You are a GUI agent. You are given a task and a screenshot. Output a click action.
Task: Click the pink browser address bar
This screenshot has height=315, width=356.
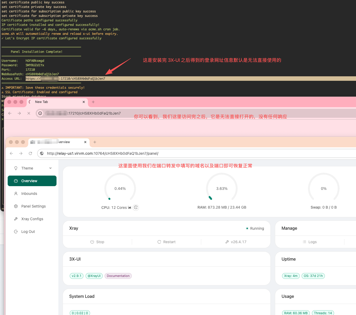pos(196,113)
